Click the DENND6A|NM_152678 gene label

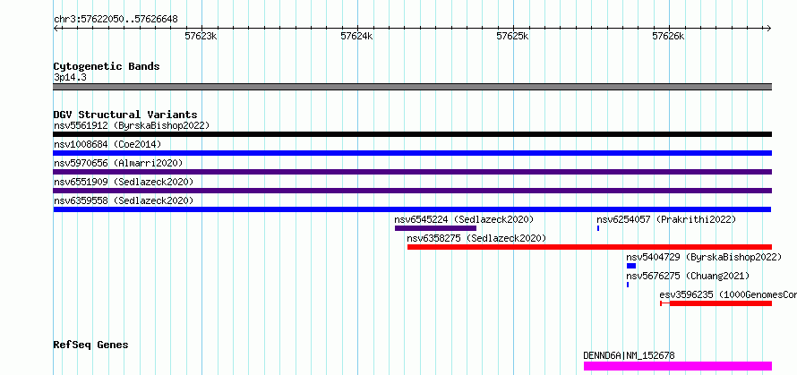click(x=630, y=355)
